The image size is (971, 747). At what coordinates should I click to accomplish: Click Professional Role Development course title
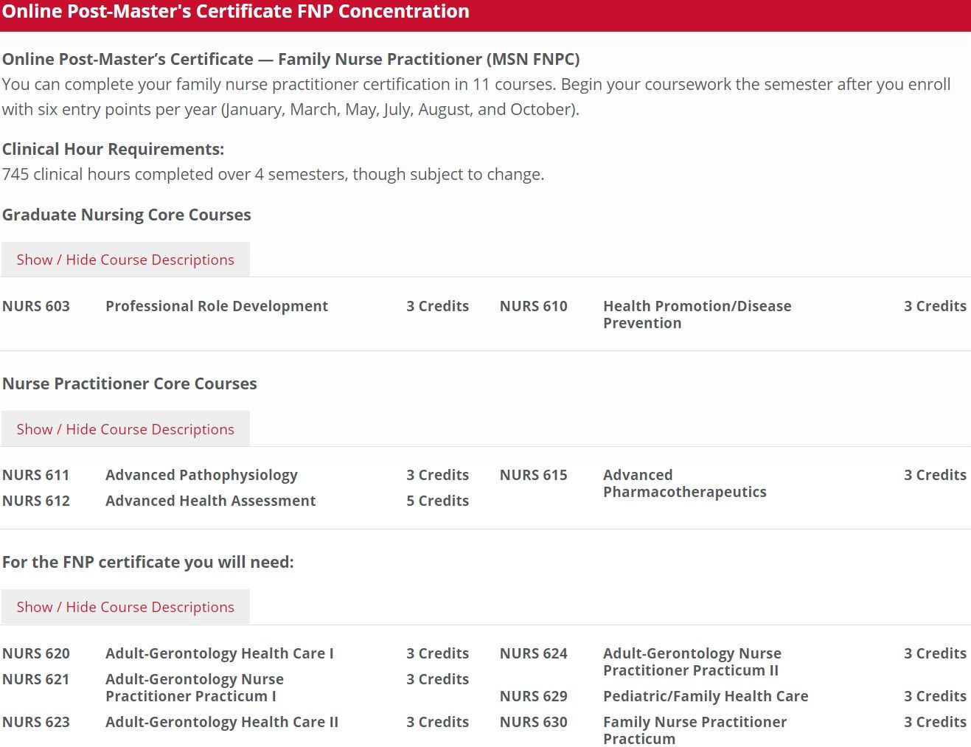(x=217, y=306)
